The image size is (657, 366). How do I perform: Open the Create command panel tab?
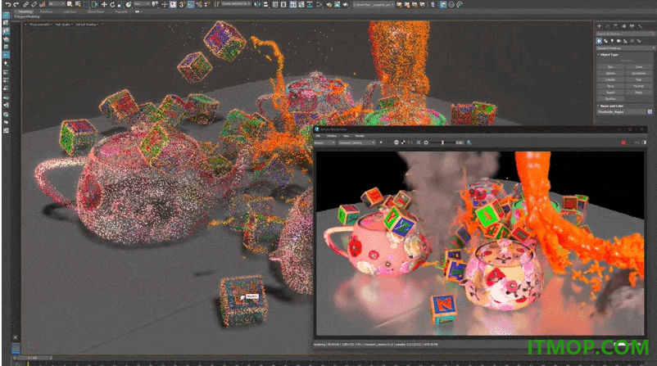tap(599, 26)
